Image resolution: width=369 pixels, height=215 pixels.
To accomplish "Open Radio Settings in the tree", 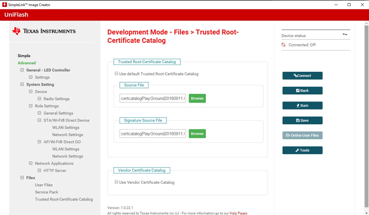I will [56, 99].
